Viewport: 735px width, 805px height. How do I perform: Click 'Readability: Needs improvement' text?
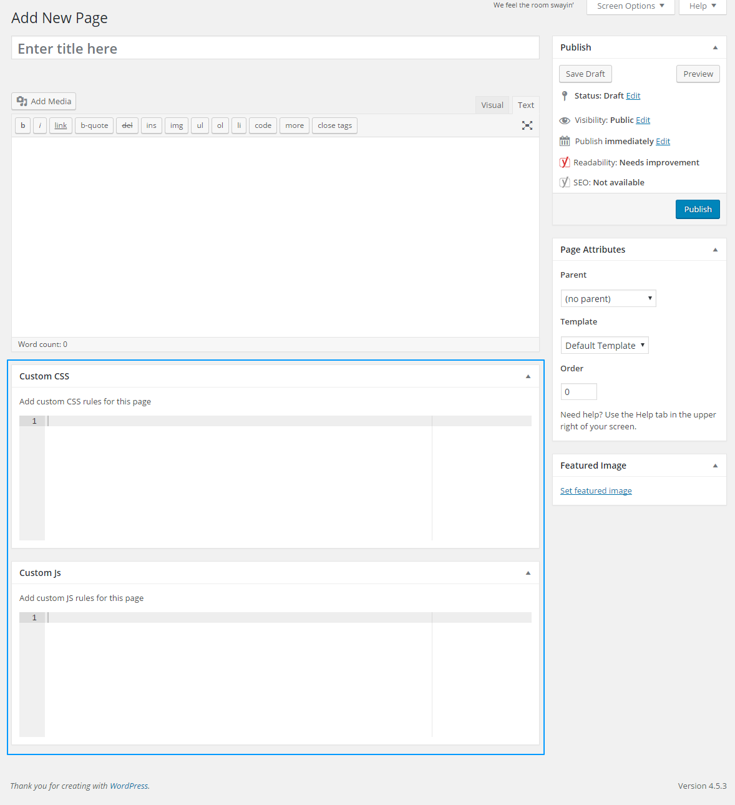point(636,162)
